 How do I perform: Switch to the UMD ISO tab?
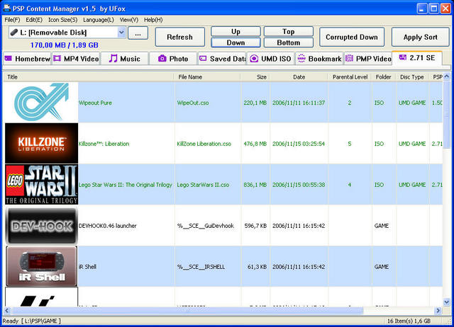(x=270, y=59)
